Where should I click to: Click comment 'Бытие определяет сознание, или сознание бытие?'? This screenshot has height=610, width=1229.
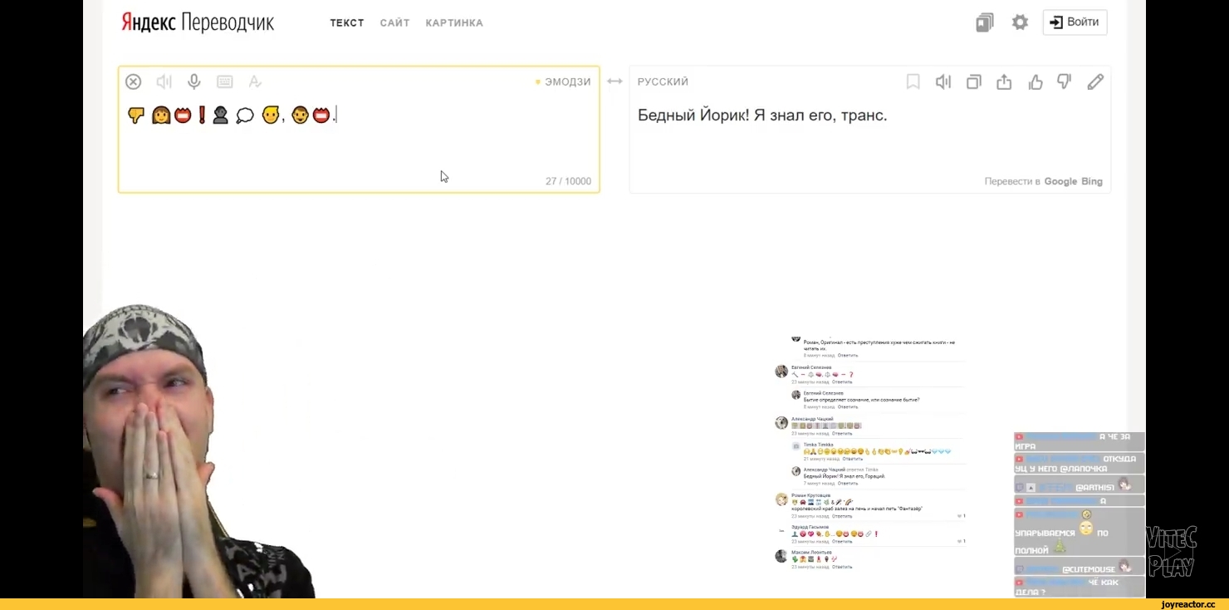click(x=861, y=400)
